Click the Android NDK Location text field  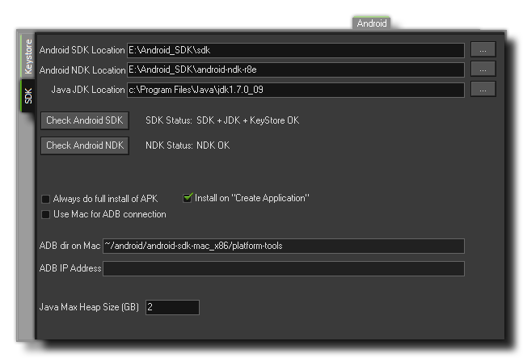pyautogui.click(x=295, y=70)
